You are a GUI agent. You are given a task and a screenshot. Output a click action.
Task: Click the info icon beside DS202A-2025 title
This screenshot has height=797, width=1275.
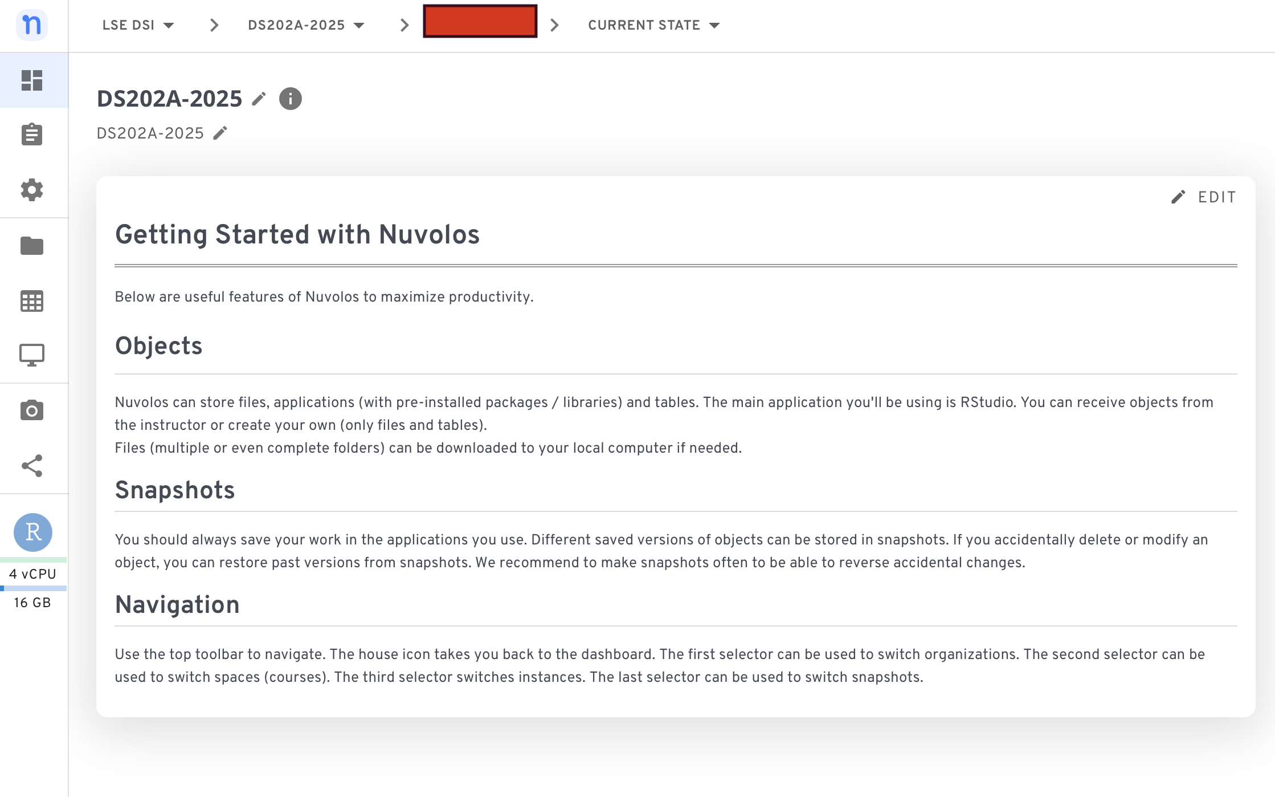click(291, 99)
